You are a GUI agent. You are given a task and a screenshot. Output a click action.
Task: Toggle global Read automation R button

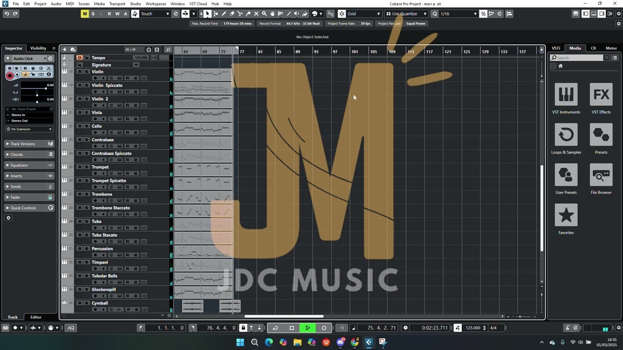tap(109, 14)
